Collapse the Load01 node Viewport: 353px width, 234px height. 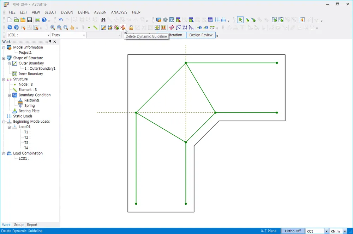pos(9,127)
